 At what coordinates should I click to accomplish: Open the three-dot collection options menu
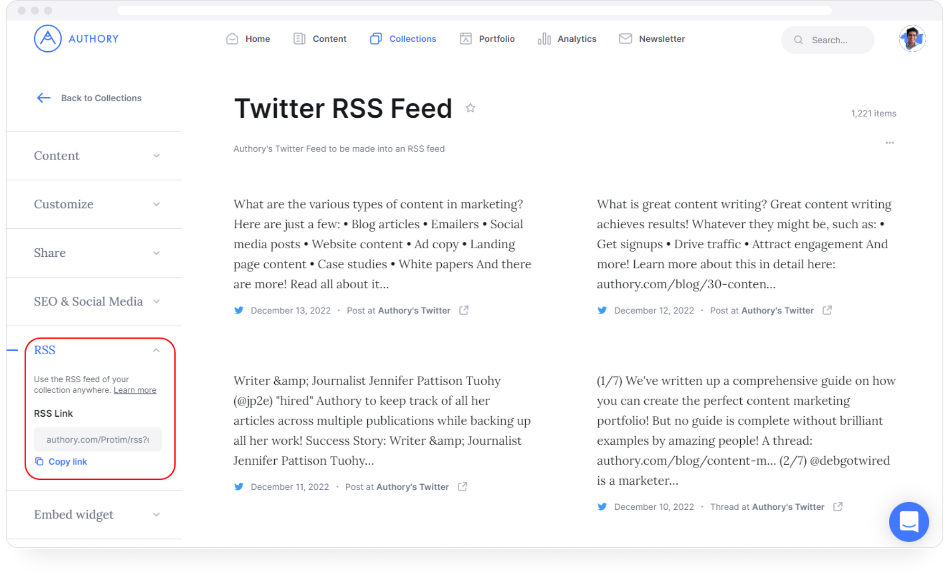(x=890, y=142)
